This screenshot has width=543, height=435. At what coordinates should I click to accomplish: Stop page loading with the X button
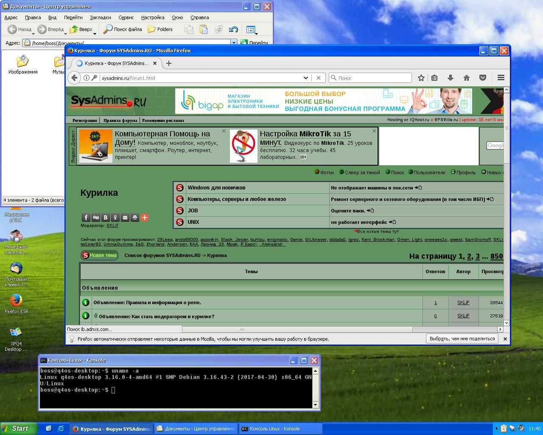[x=319, y=78]
